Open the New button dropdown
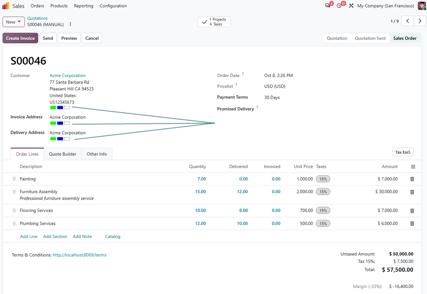The height and width of the screenshot is (294, 427). click(14, 22)
